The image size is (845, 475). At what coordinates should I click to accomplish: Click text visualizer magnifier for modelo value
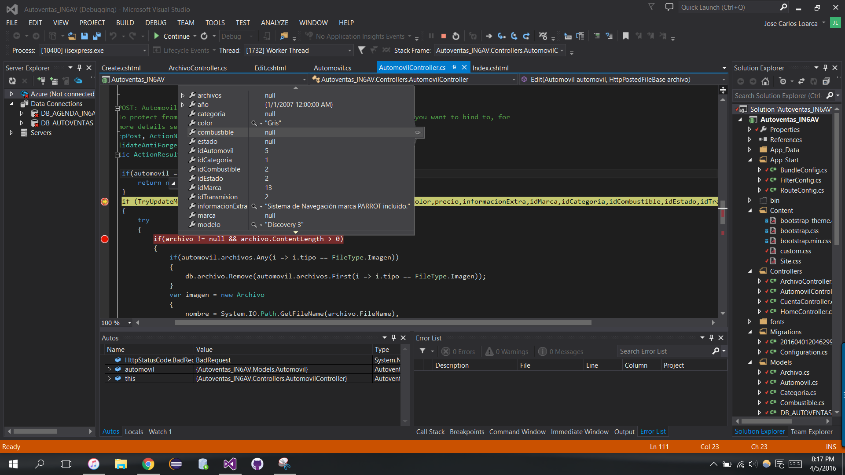[254, 225]
